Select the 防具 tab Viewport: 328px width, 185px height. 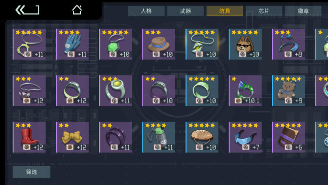click(x=225, y=11)
